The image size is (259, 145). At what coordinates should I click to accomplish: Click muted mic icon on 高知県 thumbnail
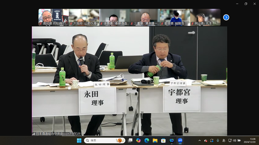41,24
